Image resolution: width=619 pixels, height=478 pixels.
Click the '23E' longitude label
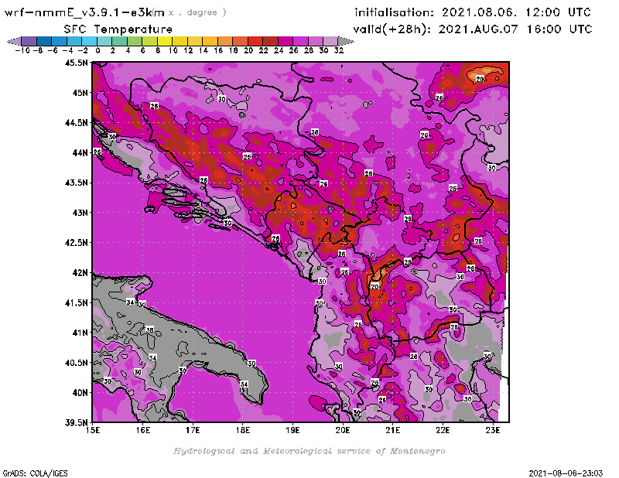tap(493, 430)
